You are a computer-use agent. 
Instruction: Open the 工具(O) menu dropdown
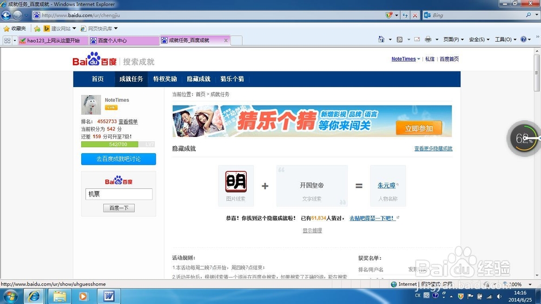[505, 39]
